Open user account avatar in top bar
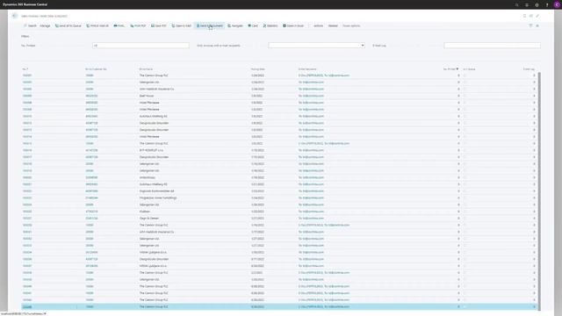The width and height of the screenshot is (562, 316). [x=557, y=4]
